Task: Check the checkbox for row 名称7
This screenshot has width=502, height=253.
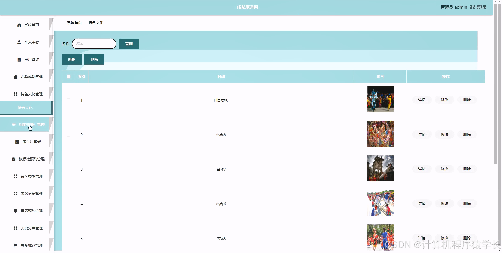Action: pyautogui.click(x=69, y=169)
